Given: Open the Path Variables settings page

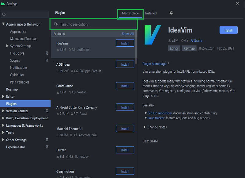Looking at the screenshot, I should [20, 82].
